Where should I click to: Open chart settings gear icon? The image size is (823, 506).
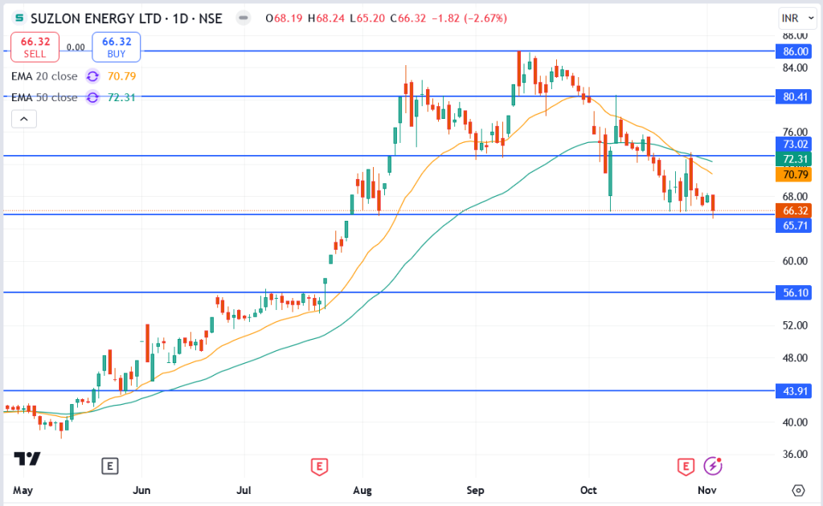798,490
